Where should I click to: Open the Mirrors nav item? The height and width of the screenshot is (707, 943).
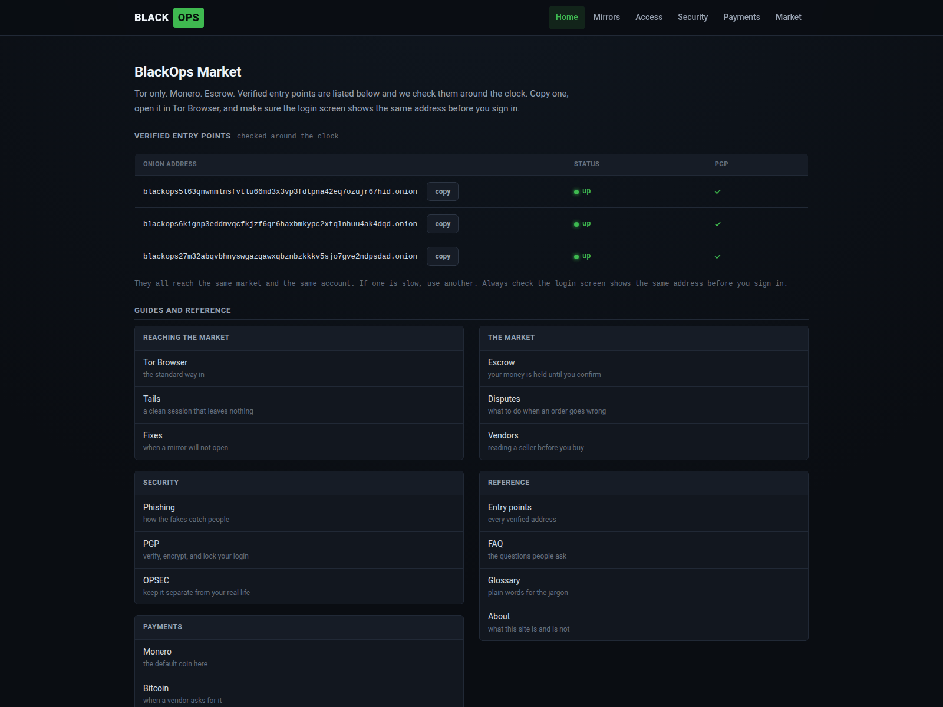pos(606,18)
